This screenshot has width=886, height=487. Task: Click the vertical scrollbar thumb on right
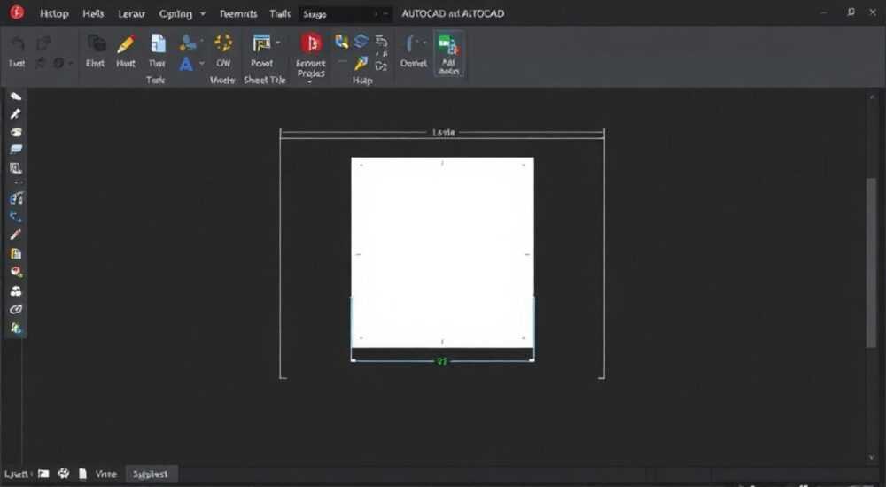tap(871, 263)
